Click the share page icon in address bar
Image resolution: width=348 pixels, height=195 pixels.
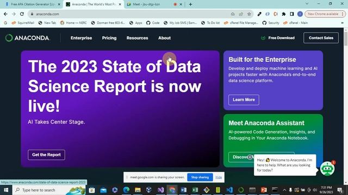click(241, 14)
